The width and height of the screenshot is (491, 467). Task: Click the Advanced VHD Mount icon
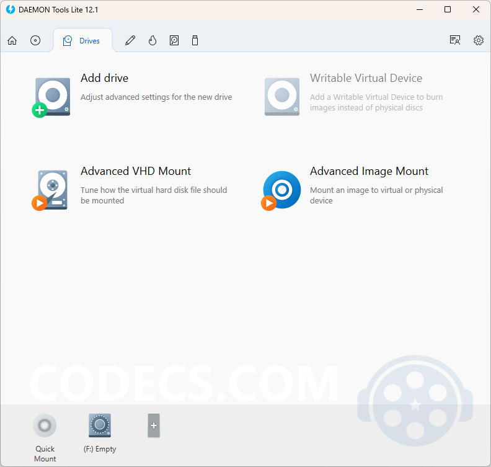pos(50,190)
